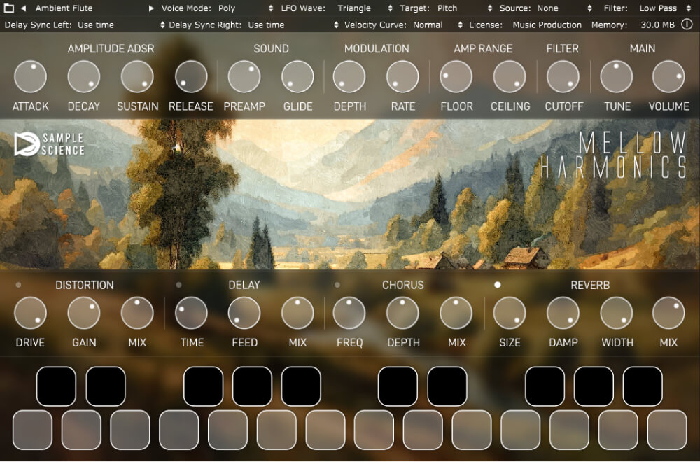Click the Ambient Flute preset name
This screenshot has height=462, width=700.
pyautogui.click(x=64, y=8)
